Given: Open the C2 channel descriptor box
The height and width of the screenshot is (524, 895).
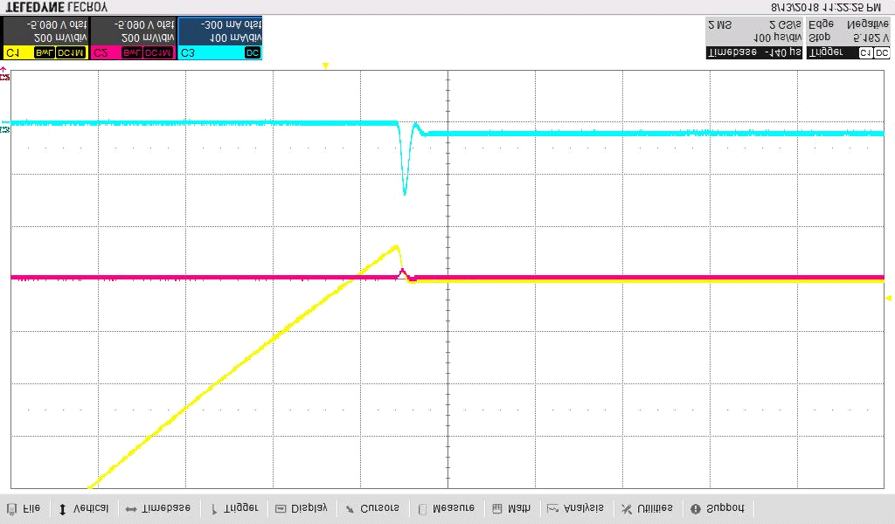Looking at the screenshot, I should 132,38.
